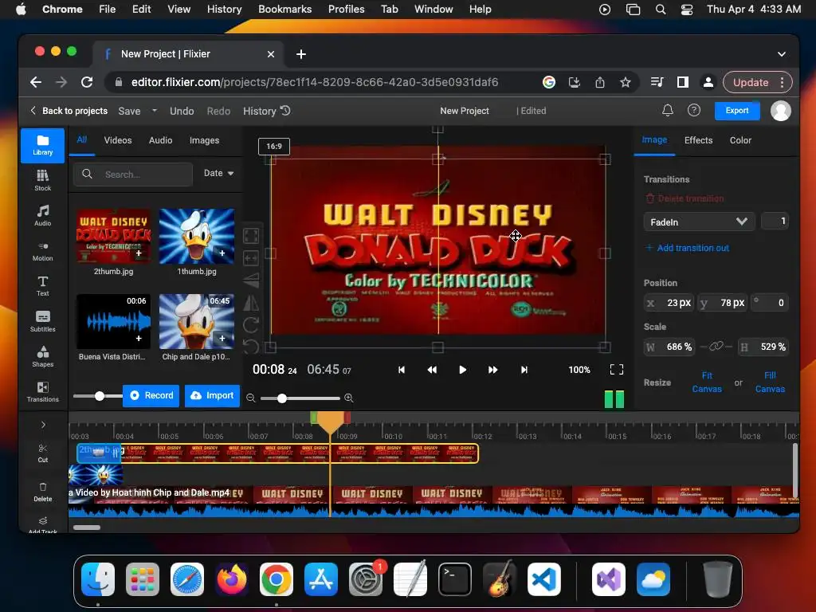Screen dimensions: 816x612
Task: Add Chip and Dale p10 video to timeline
Action: point(222,338)
